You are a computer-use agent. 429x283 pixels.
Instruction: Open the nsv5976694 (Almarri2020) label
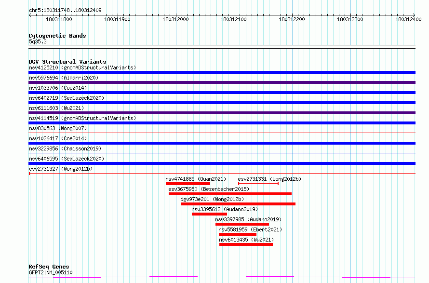point(64,78)
